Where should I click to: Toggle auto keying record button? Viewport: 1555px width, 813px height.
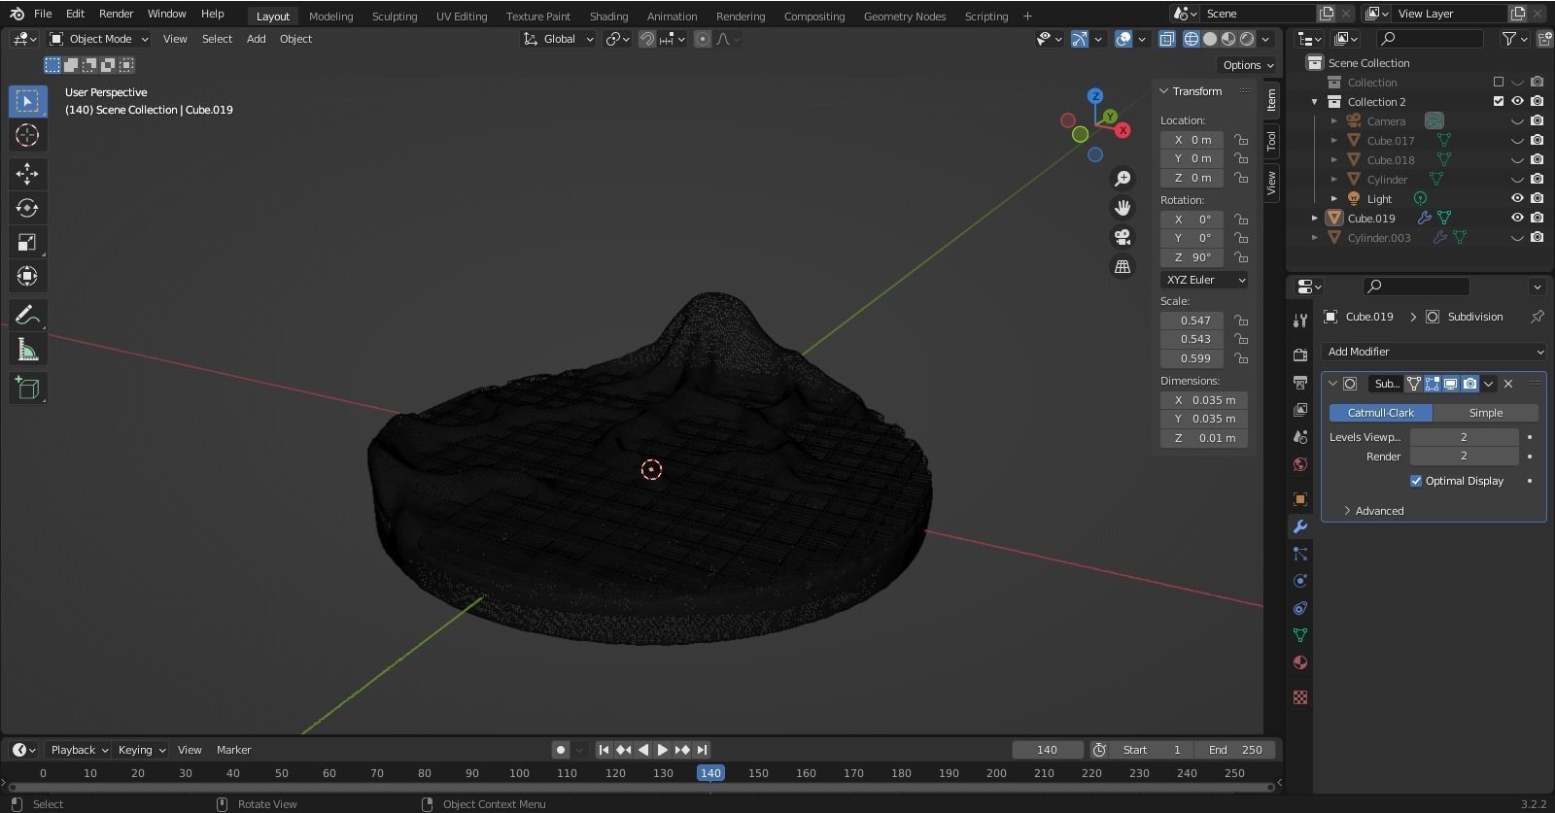(x=561, y=750)
